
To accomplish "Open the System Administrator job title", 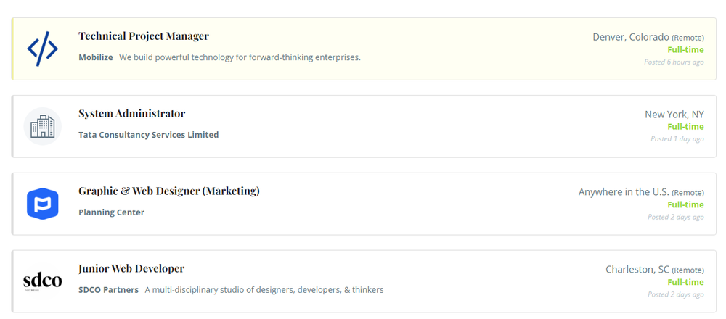I will coord(131,114).
